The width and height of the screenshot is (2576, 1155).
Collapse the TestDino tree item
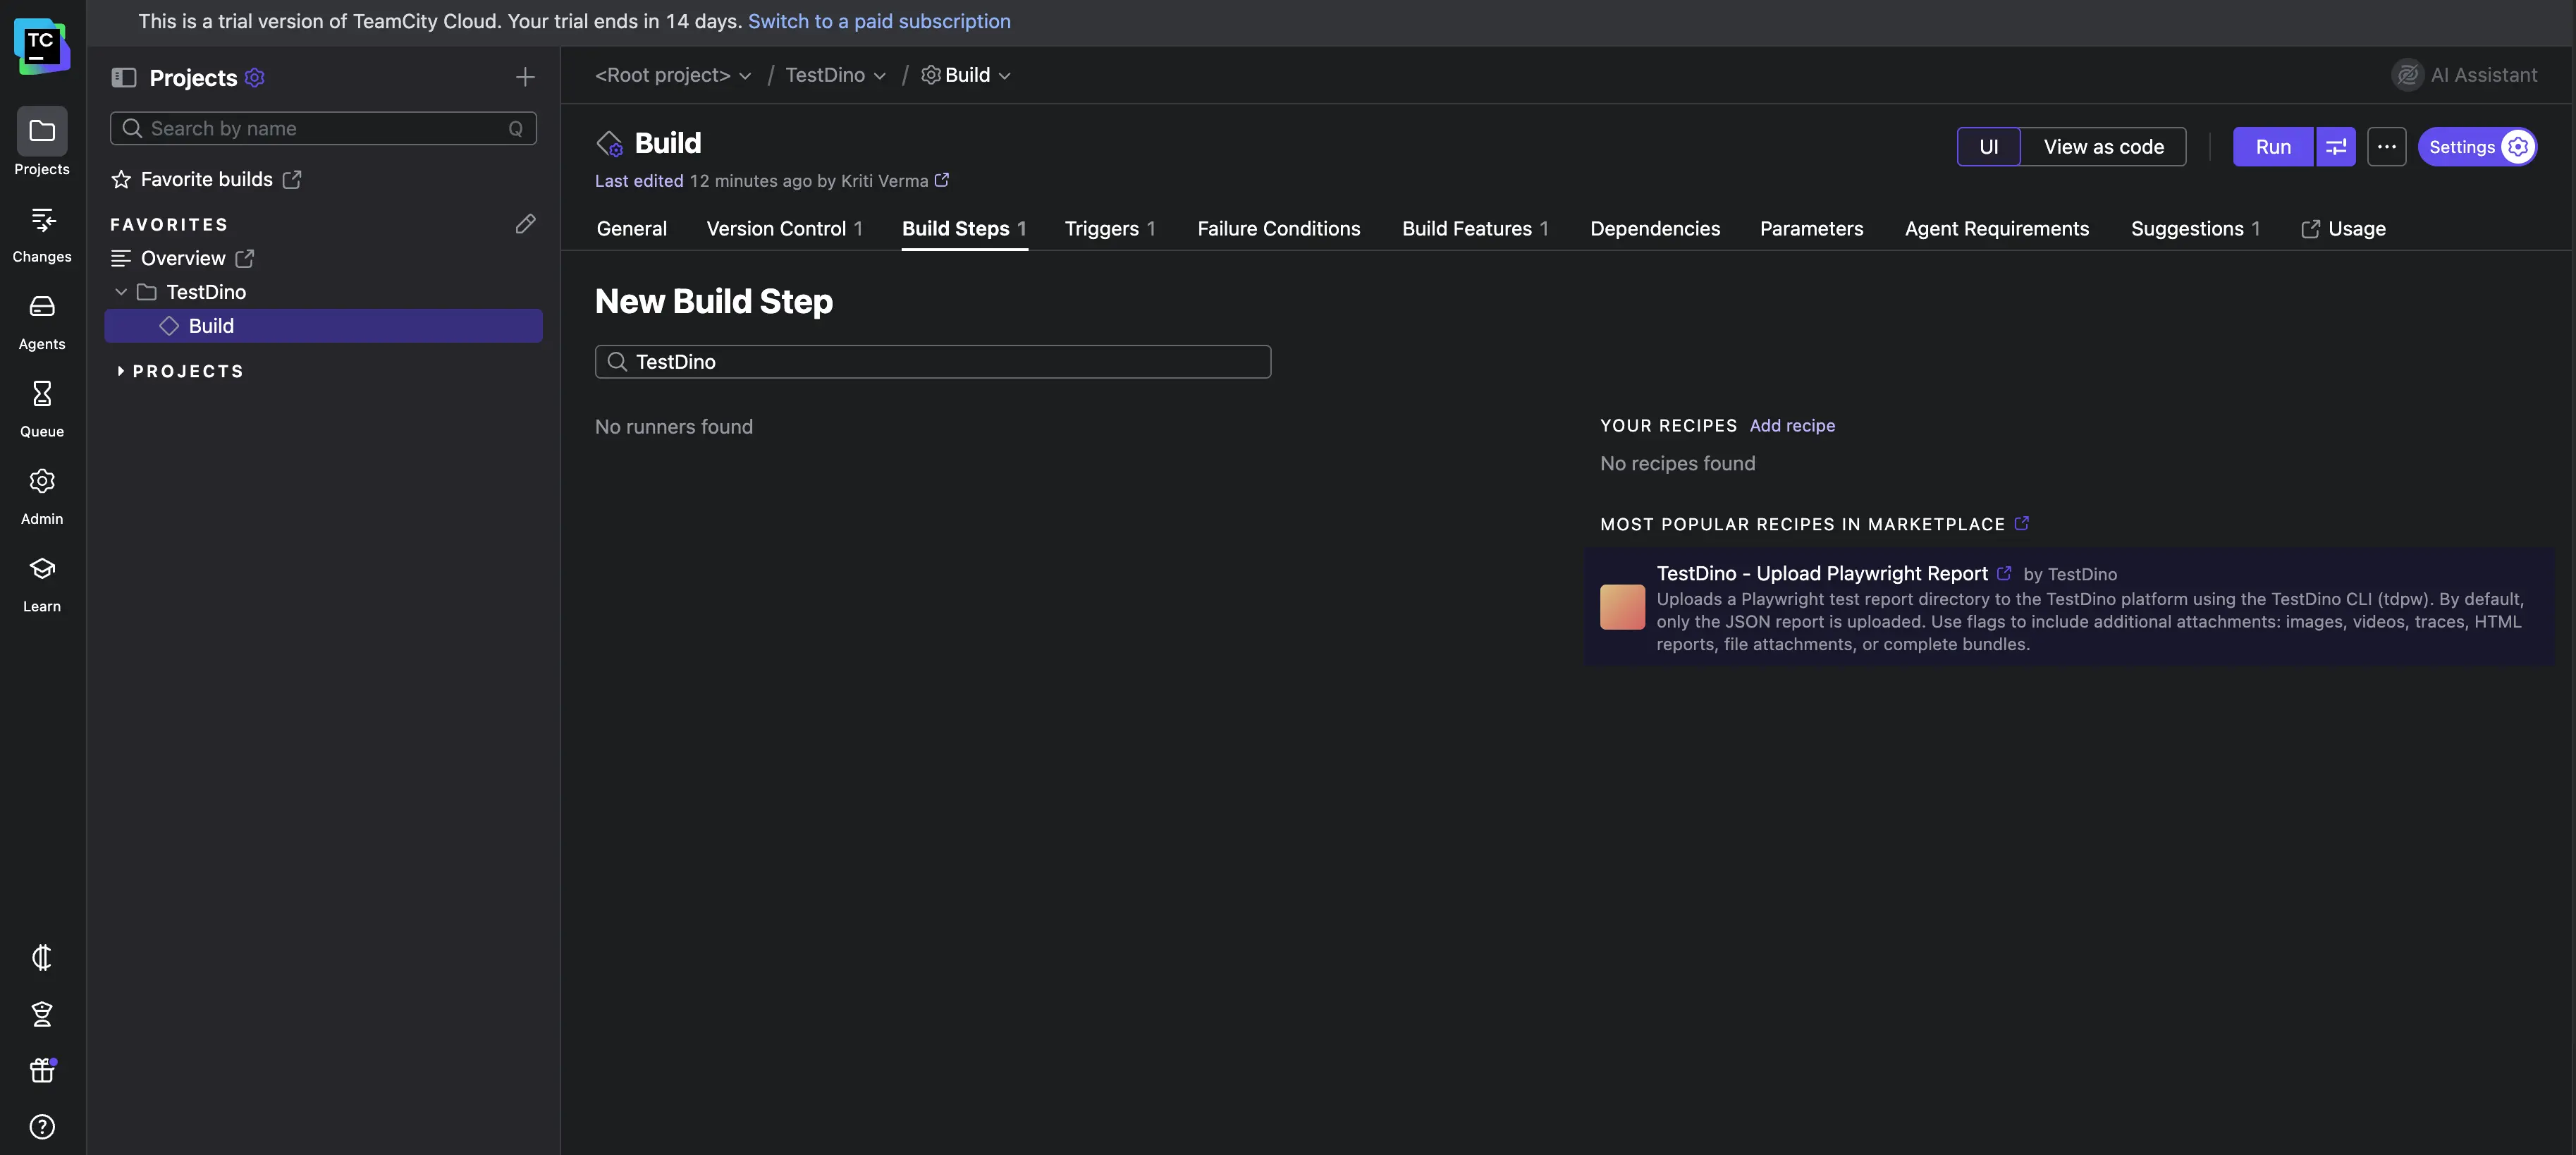pyautogui.click(x=121, y=291)
